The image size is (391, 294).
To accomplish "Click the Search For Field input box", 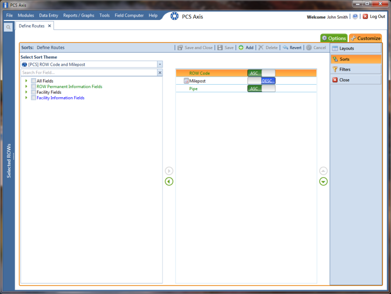I will [89, 73].
